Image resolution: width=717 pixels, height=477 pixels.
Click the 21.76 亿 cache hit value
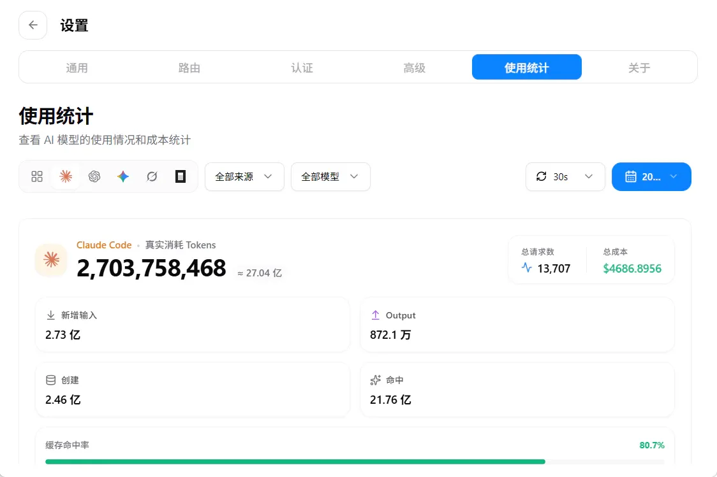click(390, 400)
